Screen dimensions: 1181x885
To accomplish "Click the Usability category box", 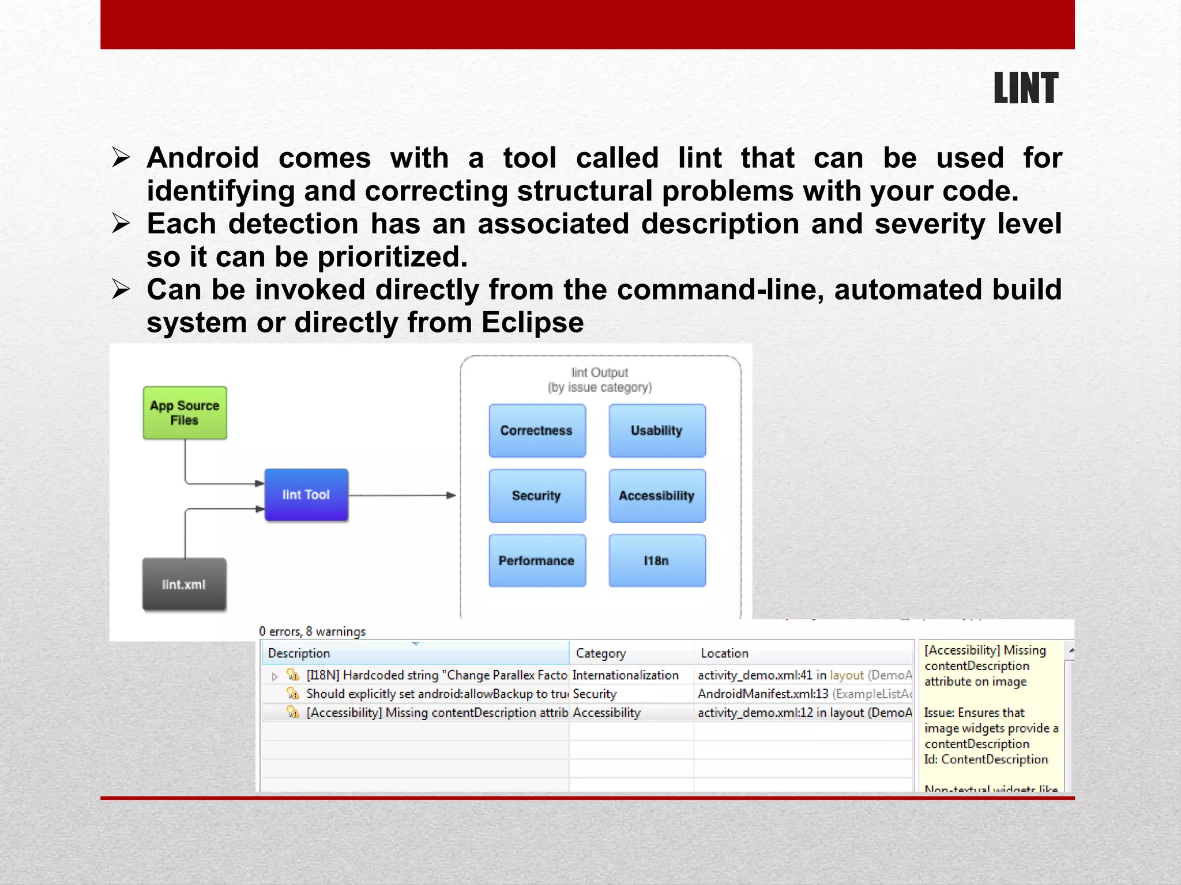I will pos(657,430).
